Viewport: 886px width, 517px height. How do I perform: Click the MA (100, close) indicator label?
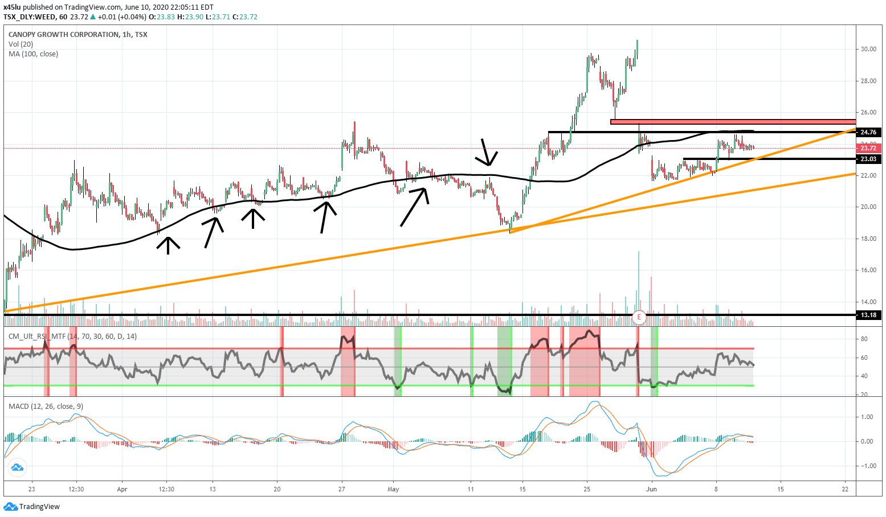[x=33, y=54]
